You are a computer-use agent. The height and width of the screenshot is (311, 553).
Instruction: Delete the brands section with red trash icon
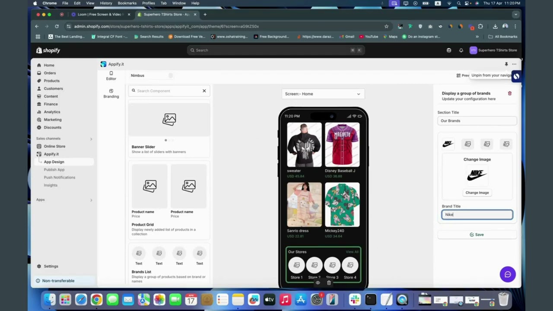click(510, 93)
